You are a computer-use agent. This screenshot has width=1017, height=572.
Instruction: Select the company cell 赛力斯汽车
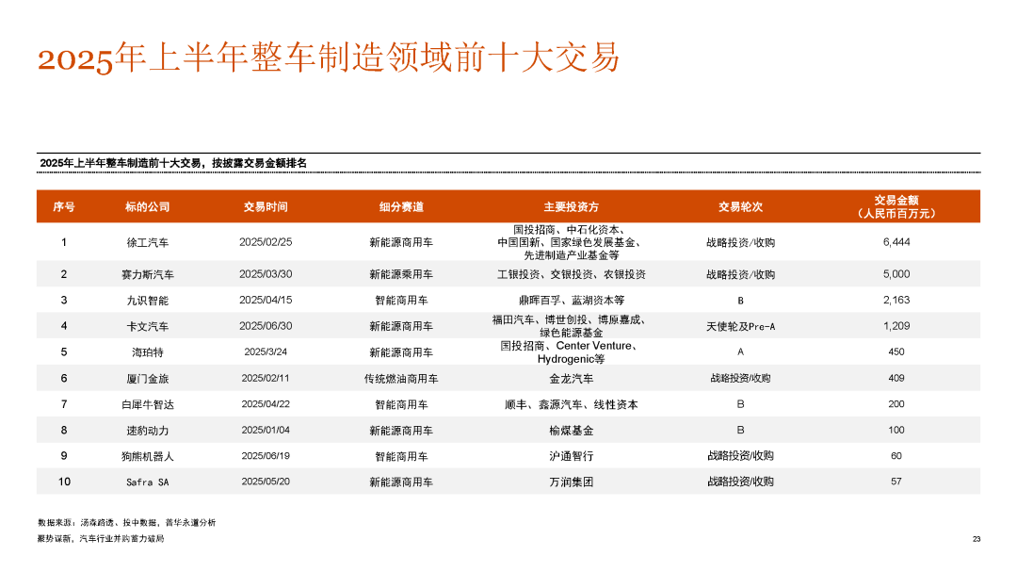tap(147, 274)
